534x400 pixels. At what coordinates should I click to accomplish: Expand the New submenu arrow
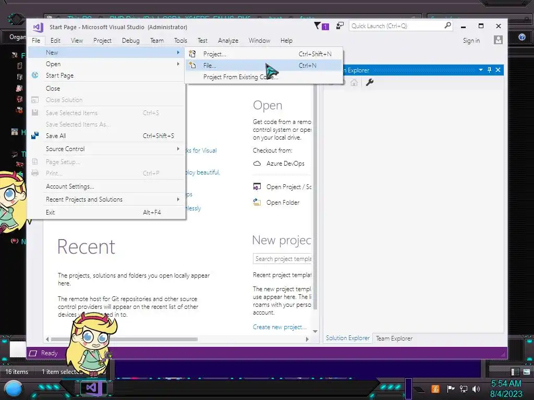point(178,53)
